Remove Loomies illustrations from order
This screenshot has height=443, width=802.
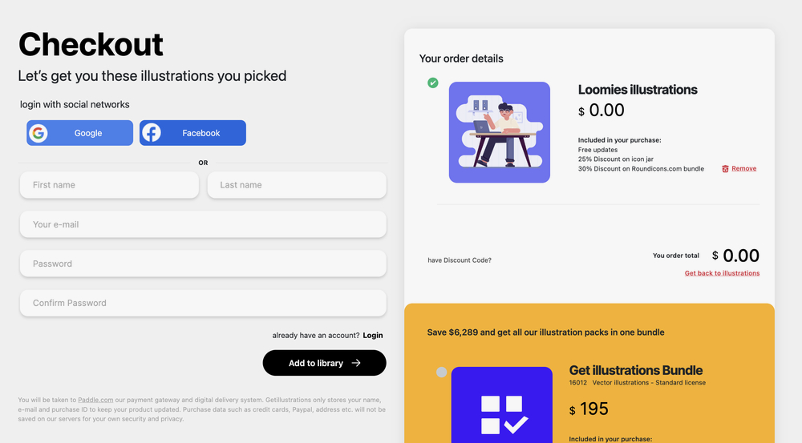click(743, 168)
